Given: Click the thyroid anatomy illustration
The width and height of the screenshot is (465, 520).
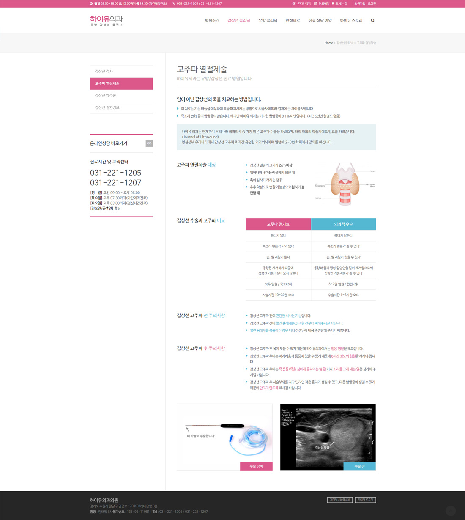Looking at the screenshot, I should 345,184.
